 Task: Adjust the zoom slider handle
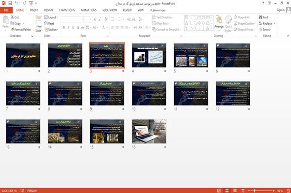[x=255, y=191]
